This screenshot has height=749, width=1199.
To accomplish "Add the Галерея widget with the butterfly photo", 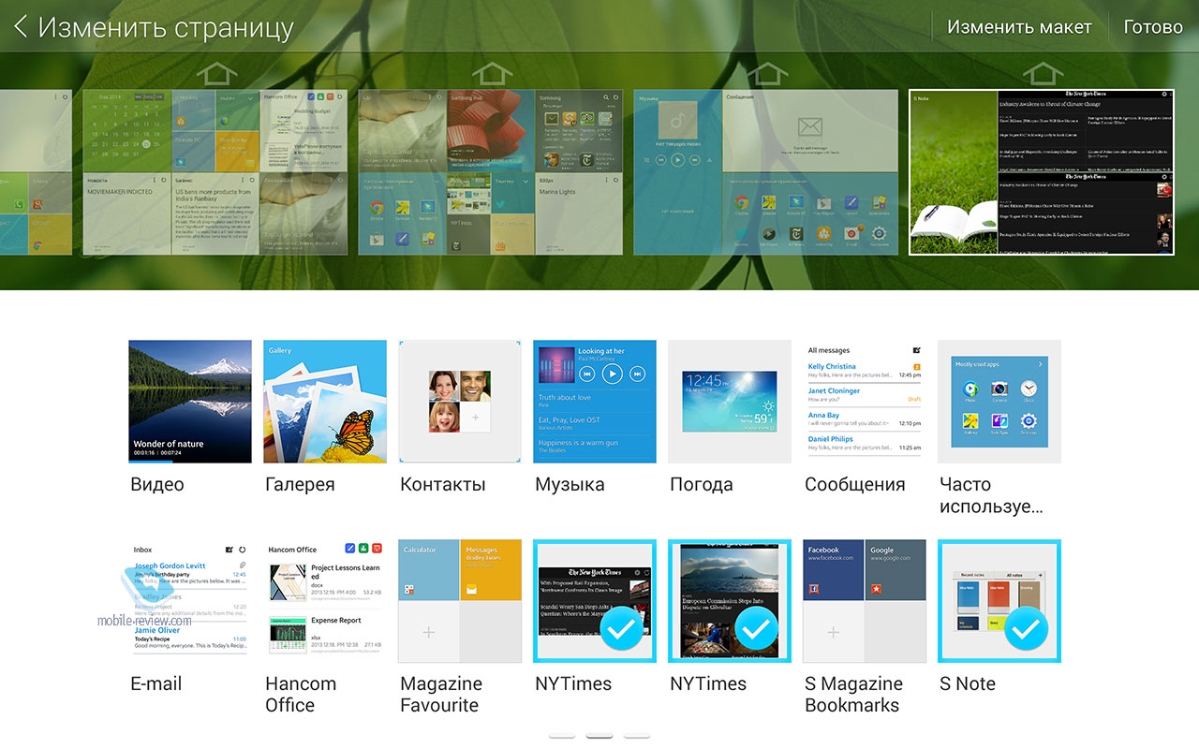I will pos(325,402).
